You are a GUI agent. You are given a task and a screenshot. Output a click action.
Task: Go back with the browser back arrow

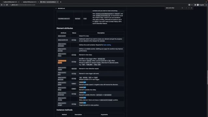pyautogui.click(x=2, y=5)
